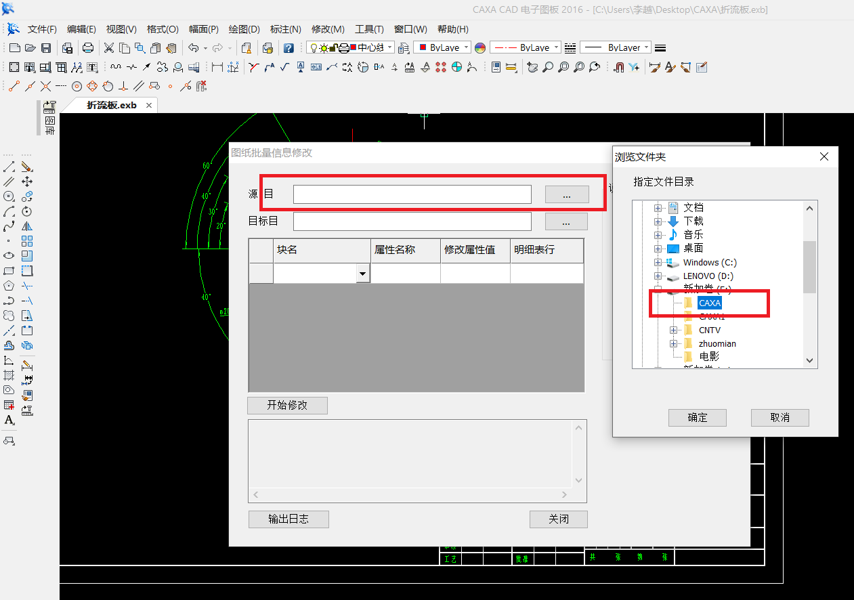854x600 pixels.
Task: Select the Circle drawing tool
Action: pyautogui.click(x=9, y=196)
